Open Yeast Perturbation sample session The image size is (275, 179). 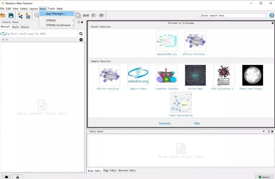coord(181,102)
